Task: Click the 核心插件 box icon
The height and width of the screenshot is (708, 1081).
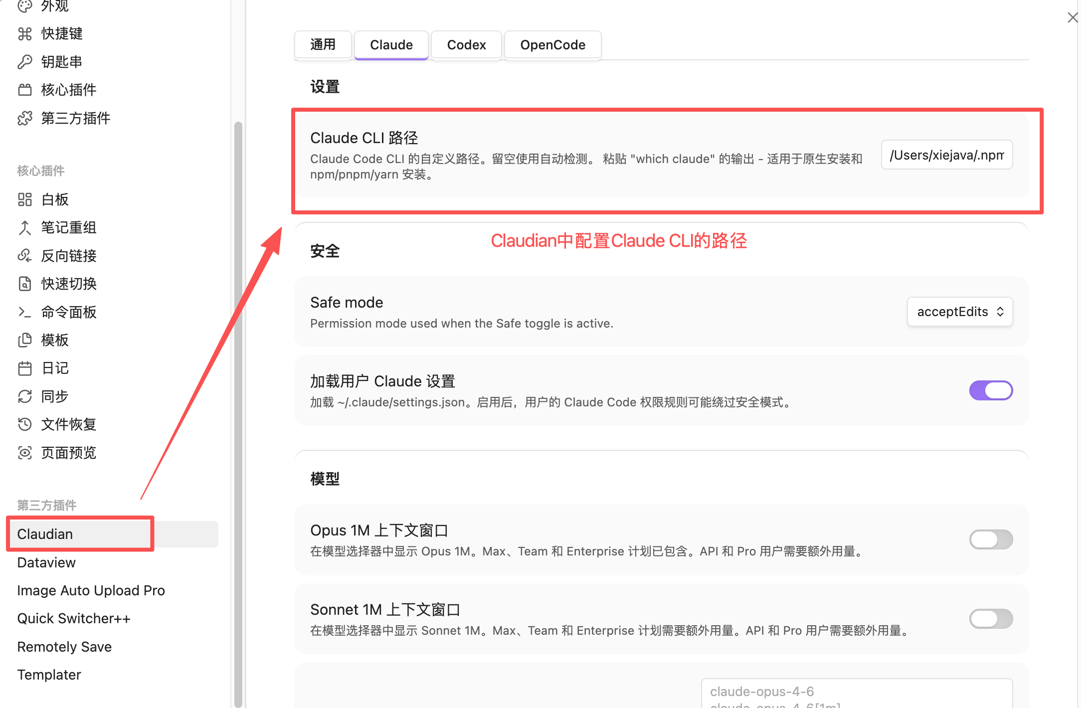Action: click(25, 90)
